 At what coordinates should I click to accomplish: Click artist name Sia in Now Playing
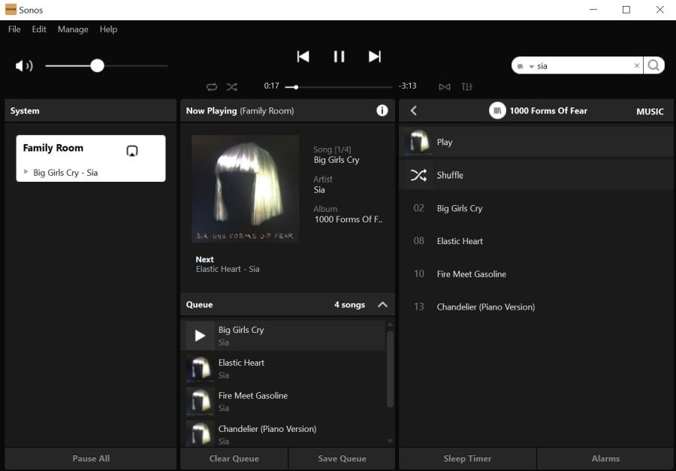319,190
